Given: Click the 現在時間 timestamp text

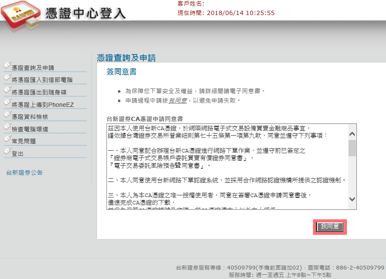Looking at the screenshot, I should (226, 13).
